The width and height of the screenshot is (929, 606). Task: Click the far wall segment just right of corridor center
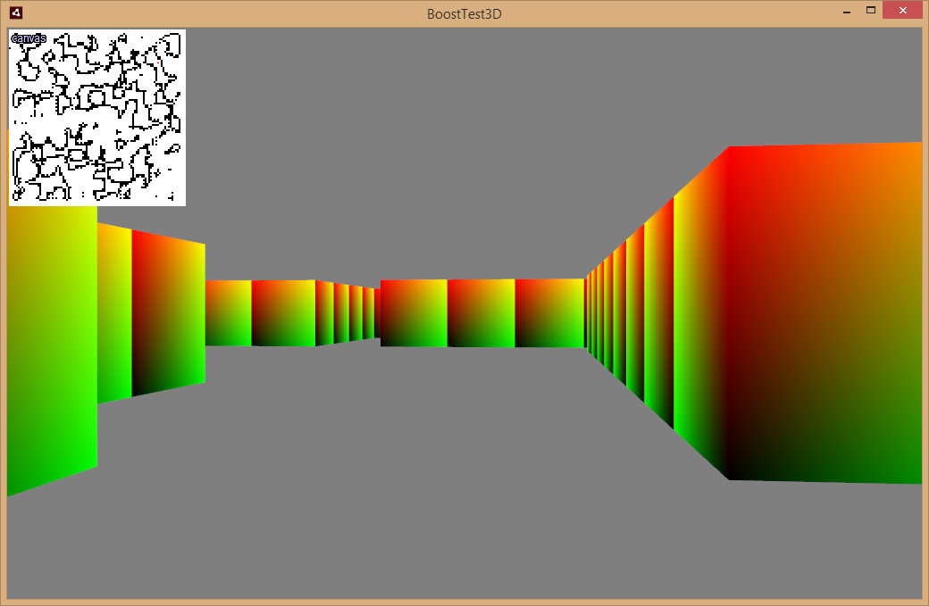(x=414, y=313)
